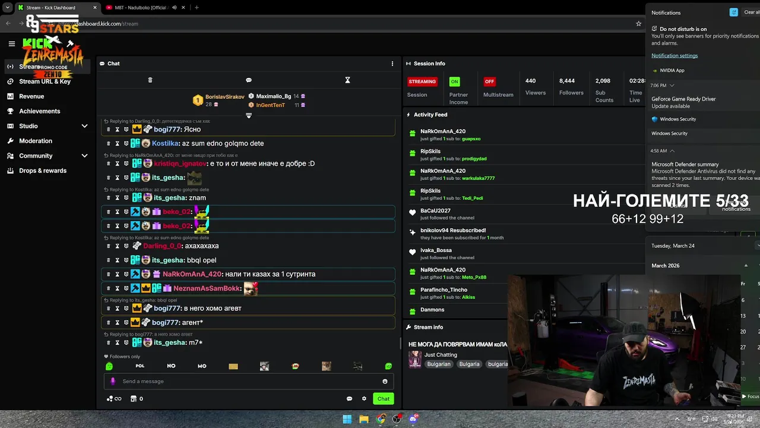Click the speech bubble icon in chat toolbar
Viewport: 760px width, 428px height.
tap(249, 80)
